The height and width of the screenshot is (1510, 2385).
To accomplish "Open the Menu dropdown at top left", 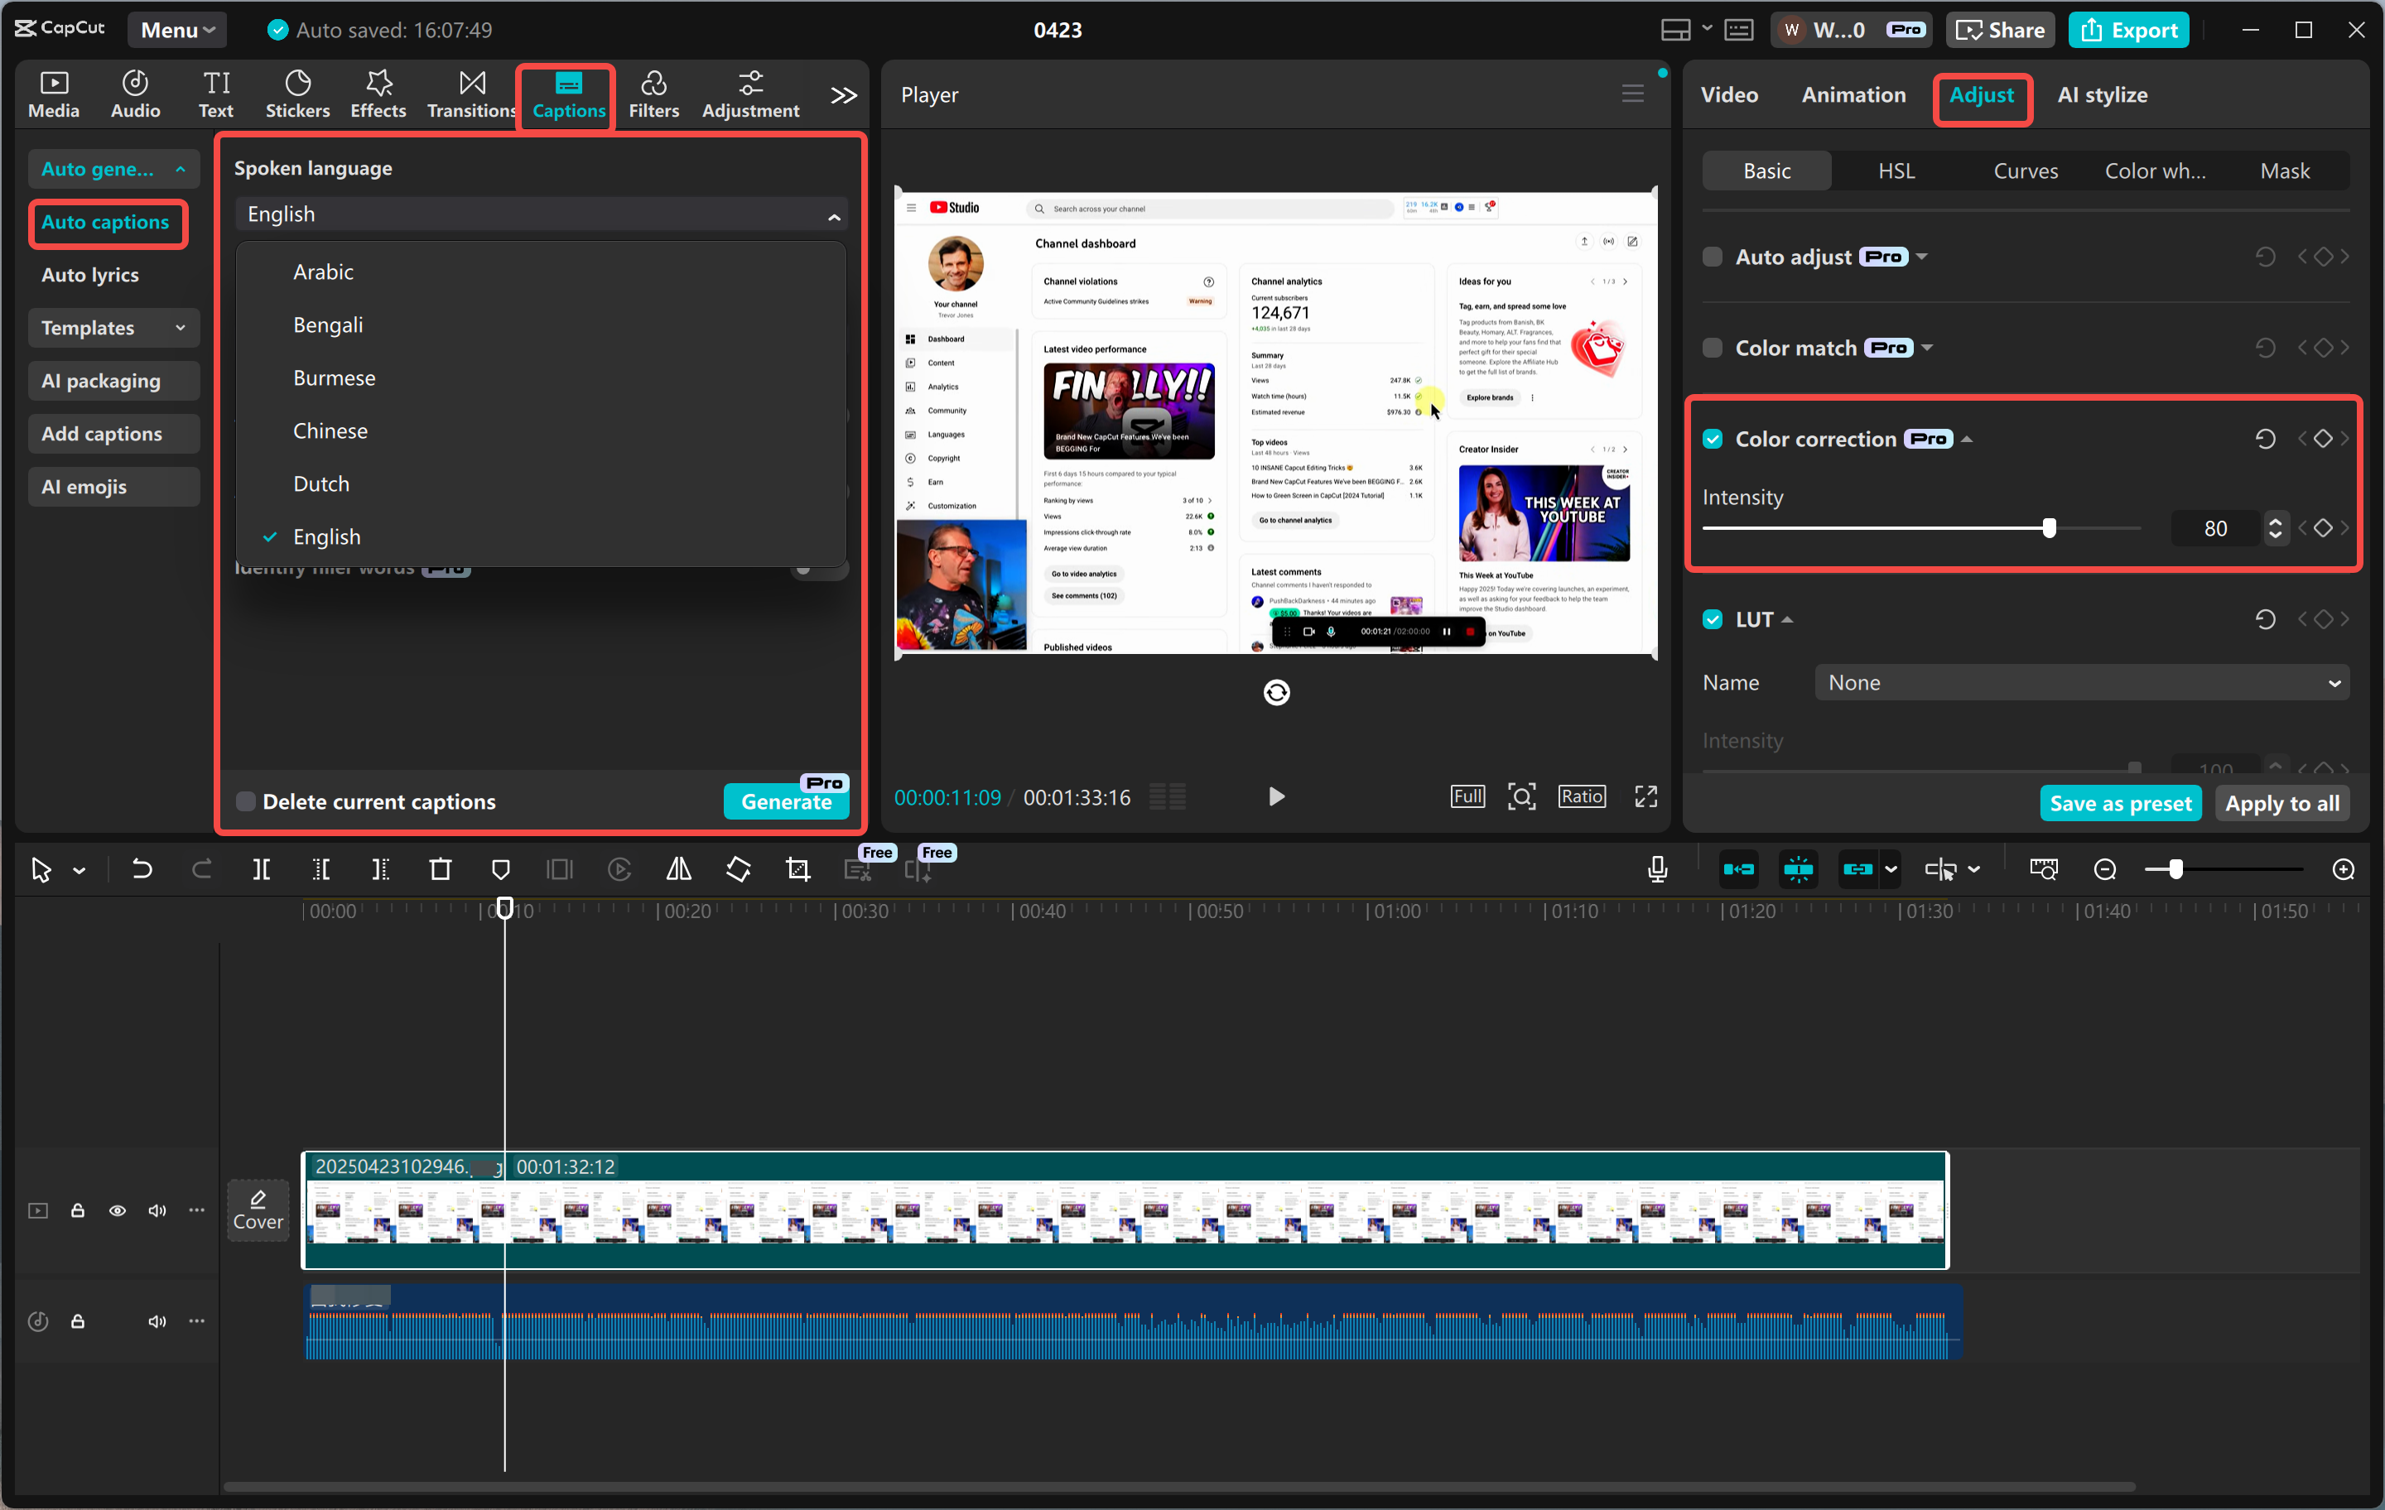I will tap(176, 29).
